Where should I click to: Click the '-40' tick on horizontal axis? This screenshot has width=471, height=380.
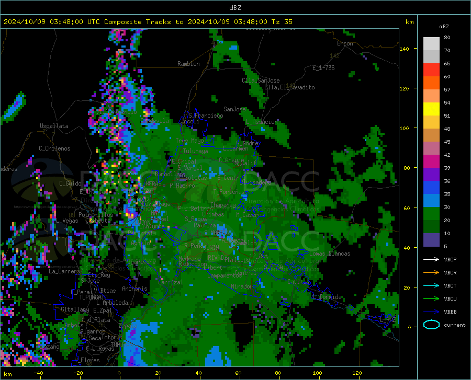[38, 373]
